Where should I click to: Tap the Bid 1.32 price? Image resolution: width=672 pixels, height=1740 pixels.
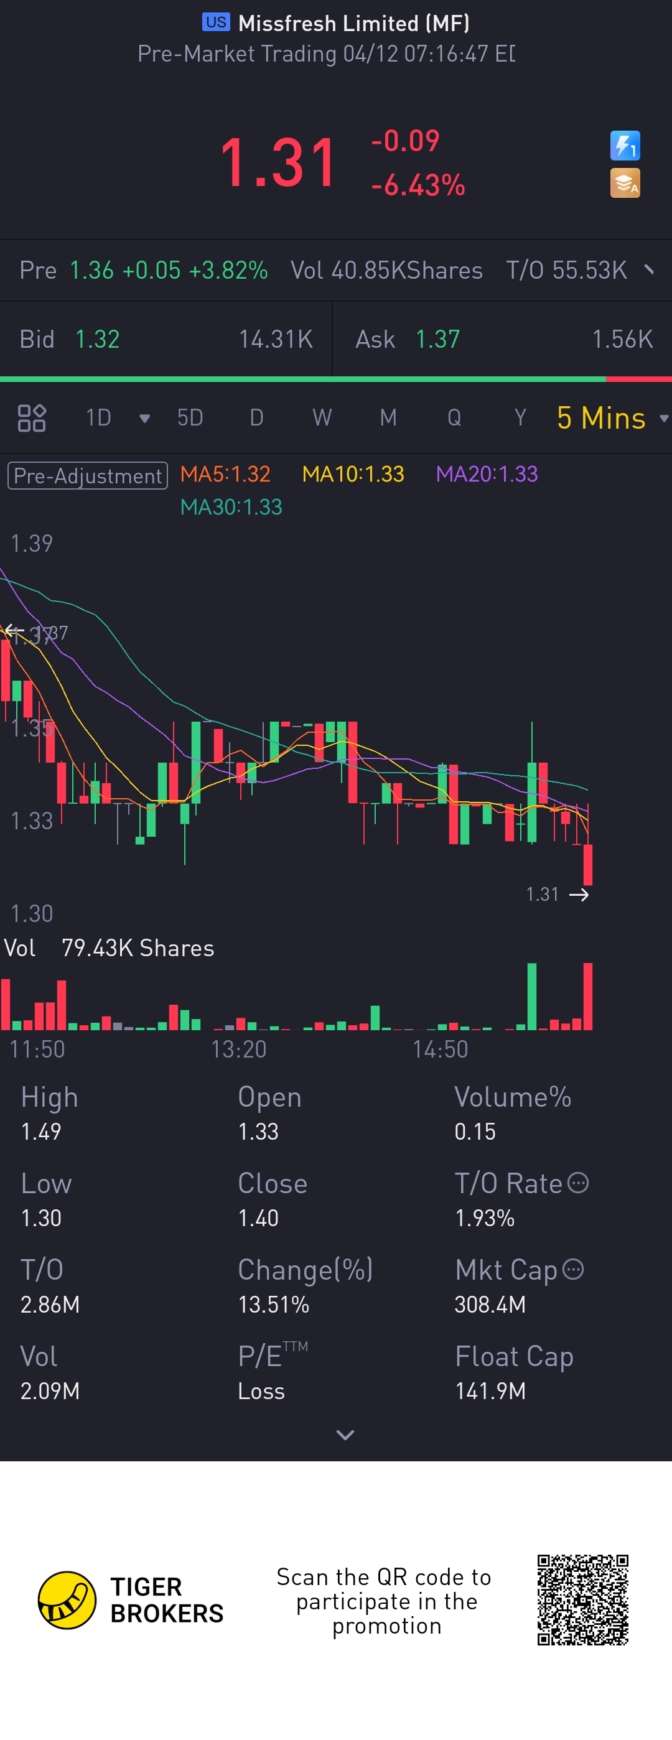pos(97,339)
